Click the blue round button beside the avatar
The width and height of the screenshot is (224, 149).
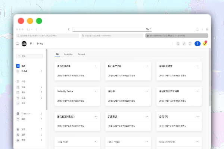click(x=197, y=44)
